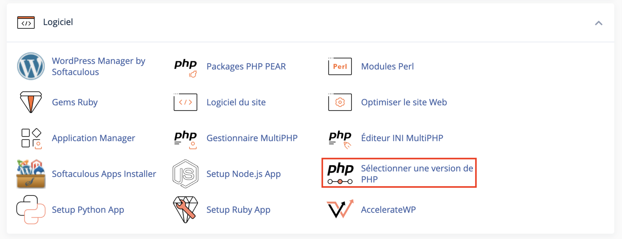
Task: Collapse the Logiciel section chevron
Action: 599,23
